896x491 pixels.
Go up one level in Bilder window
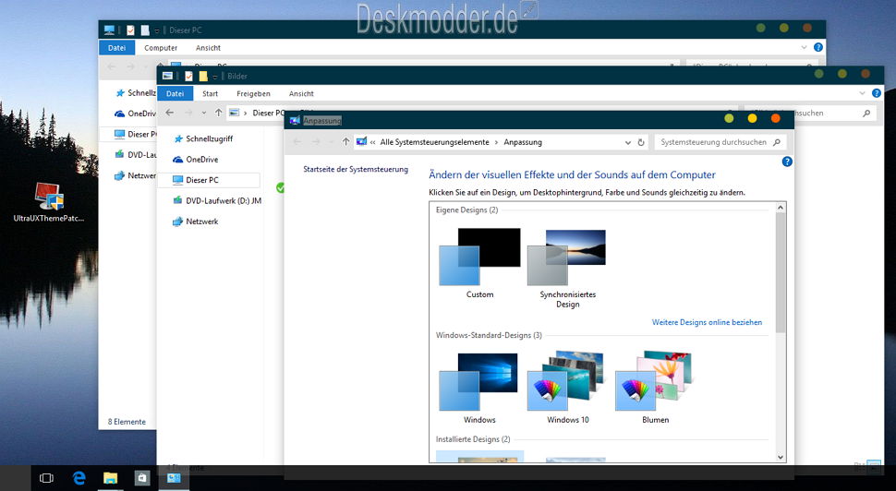(218, 113)
